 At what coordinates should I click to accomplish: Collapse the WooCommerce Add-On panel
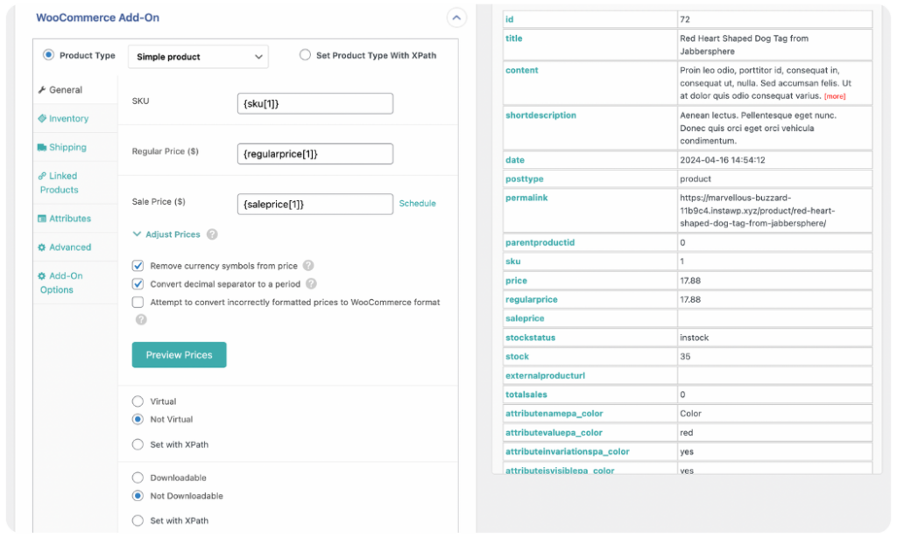[x=456, y=17]
